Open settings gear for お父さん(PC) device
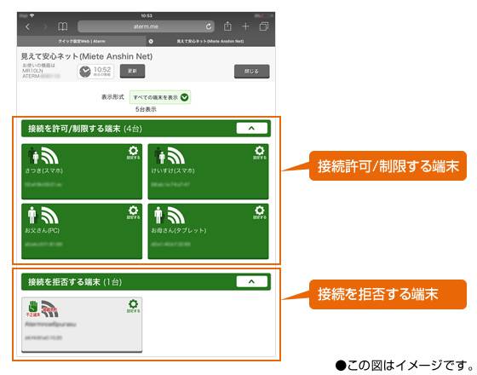The height and width of the screenshot is (375, 477). 133,212
